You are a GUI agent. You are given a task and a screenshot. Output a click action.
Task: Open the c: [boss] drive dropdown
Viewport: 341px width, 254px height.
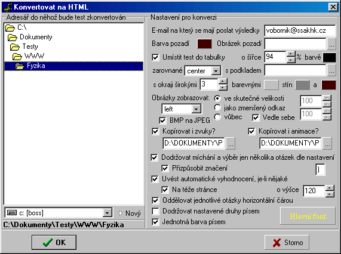pyautogui.click(x=107, y=213)
